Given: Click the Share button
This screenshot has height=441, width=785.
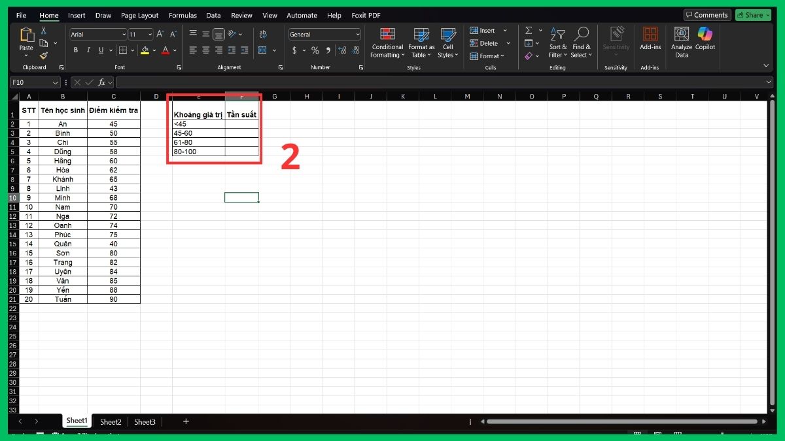Looking at the screenshot, I should coord(752,14).
